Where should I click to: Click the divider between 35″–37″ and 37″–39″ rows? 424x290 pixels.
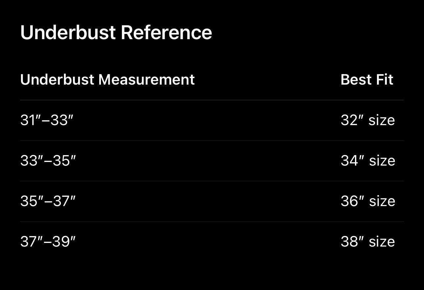click(212, 222)
